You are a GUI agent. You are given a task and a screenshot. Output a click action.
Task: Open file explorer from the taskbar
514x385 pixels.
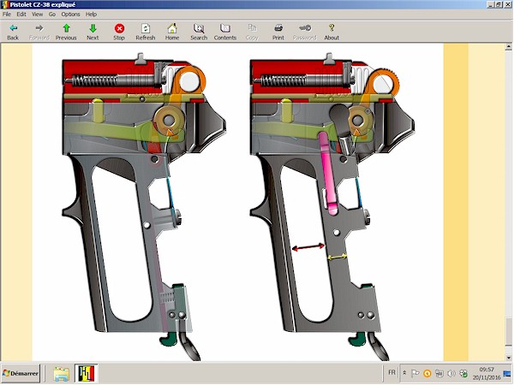pos(62,374)
